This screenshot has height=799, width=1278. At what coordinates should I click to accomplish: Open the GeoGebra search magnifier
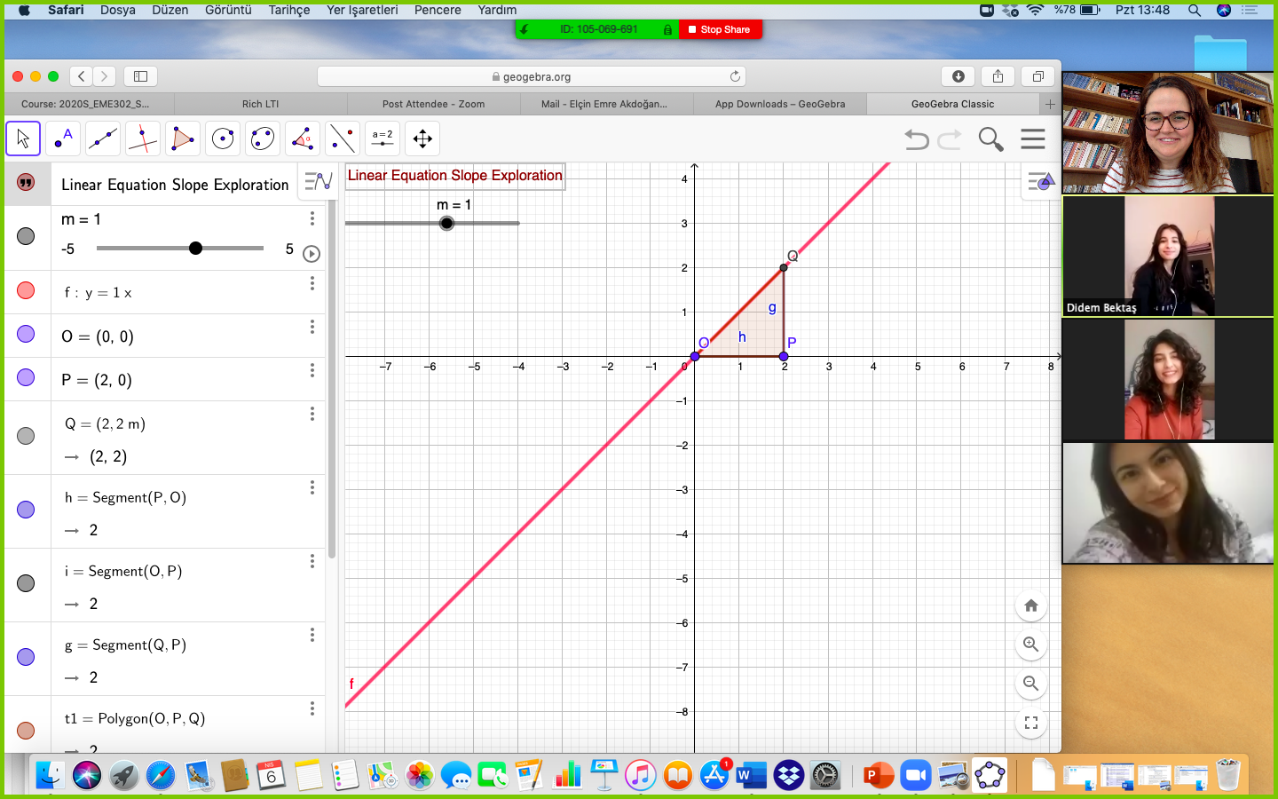[990, 139]
